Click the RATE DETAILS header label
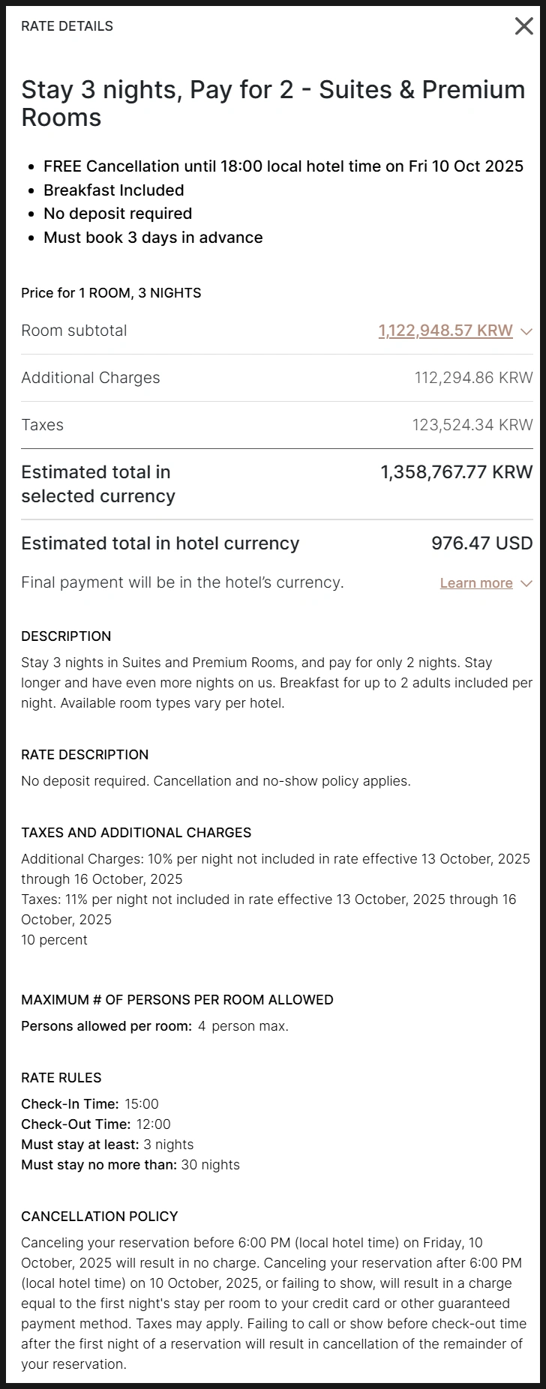Viewport: 546px width, 1389px height. click(67, 26)
